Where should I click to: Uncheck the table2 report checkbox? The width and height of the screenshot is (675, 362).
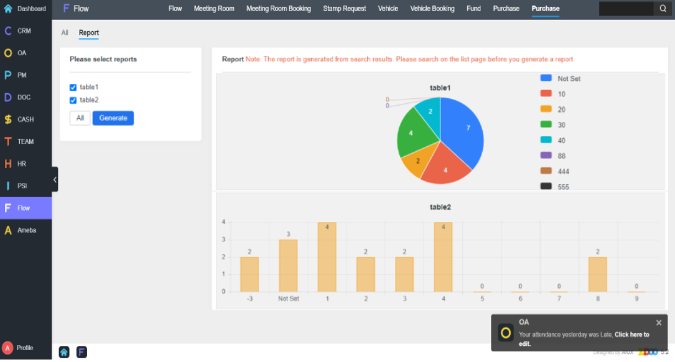73,100
